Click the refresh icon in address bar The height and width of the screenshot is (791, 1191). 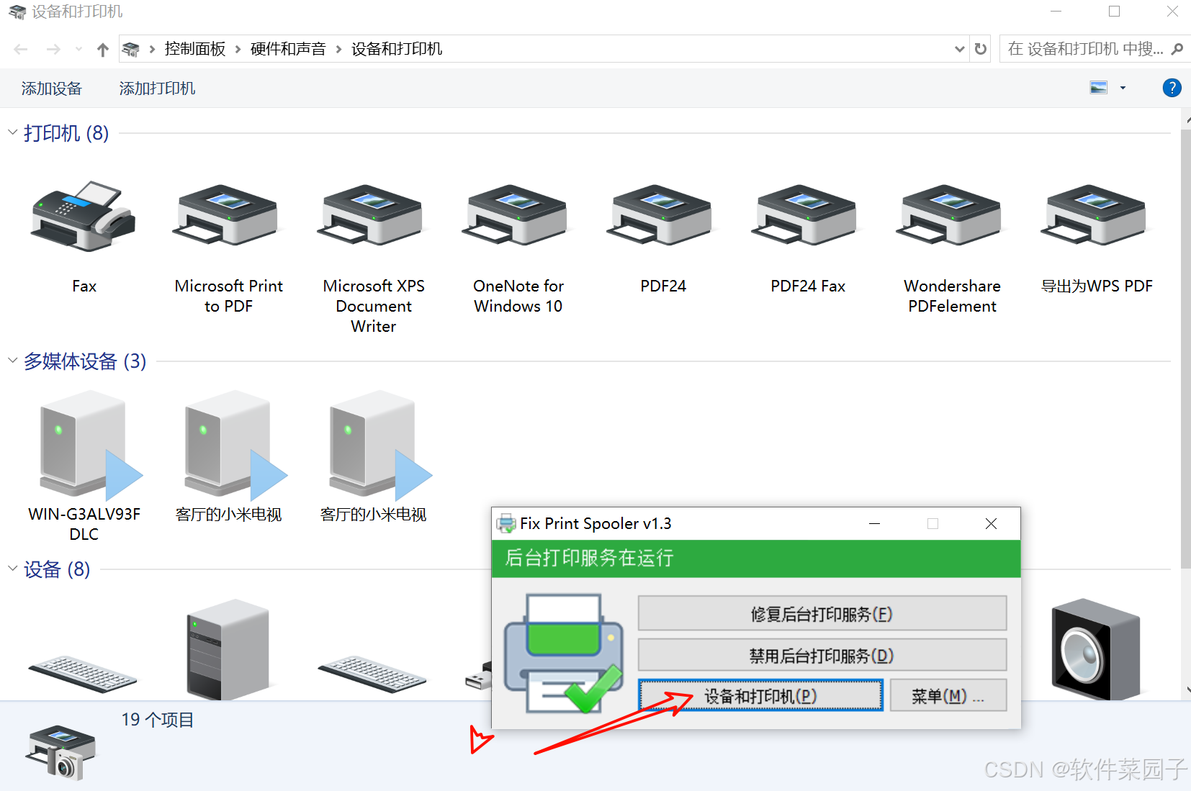click(x=980, y=49)
